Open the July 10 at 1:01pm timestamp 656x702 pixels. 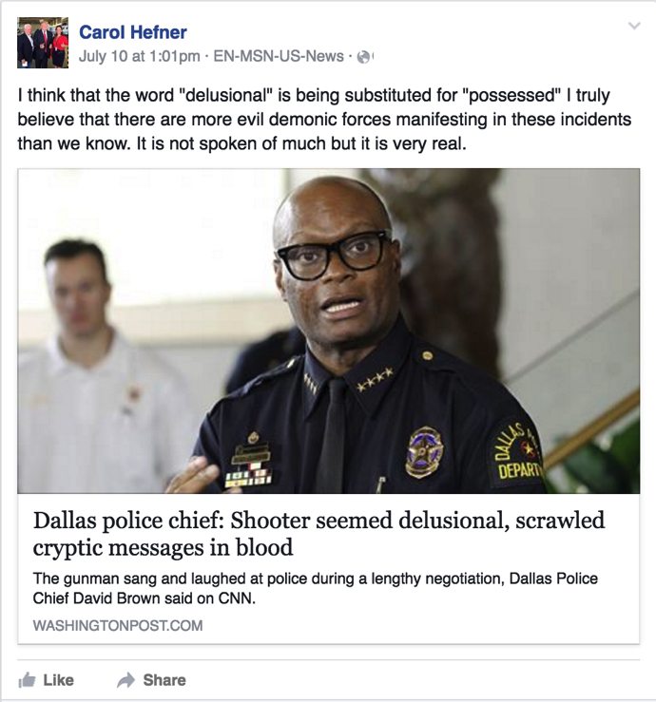tap(140, 56)
